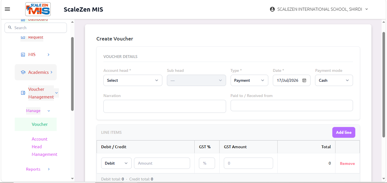
Task: Open Account Head Management page
Action: [x=44, y=147]
